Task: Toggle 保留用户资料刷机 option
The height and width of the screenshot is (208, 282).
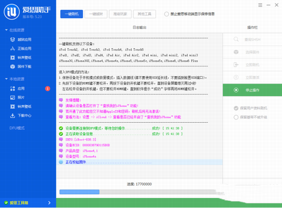Action: tap(236, 108)
